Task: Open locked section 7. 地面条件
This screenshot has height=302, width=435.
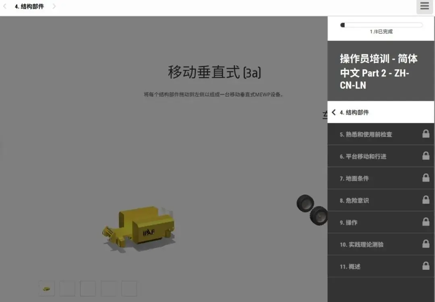Action: (381, 178)
